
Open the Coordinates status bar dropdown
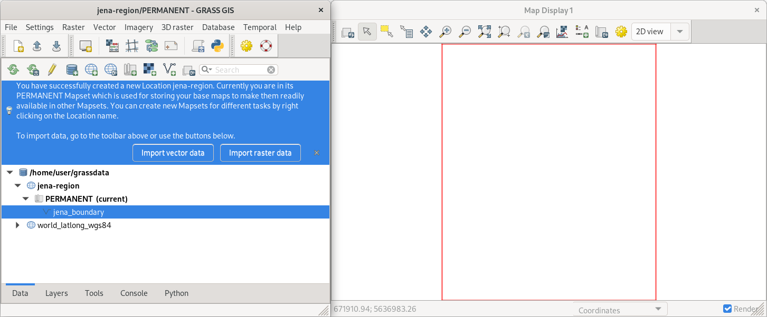(x=620, y=310)
